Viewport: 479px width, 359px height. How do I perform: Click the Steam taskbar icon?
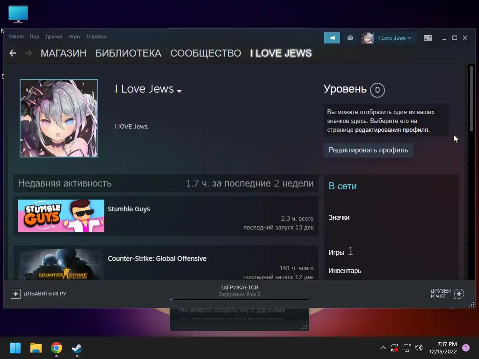pos(77,348)
